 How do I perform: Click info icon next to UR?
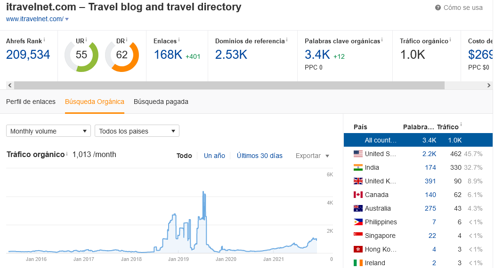point(86,39)
